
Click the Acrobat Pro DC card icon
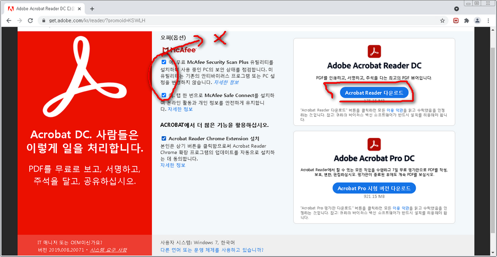pos(374,144)
